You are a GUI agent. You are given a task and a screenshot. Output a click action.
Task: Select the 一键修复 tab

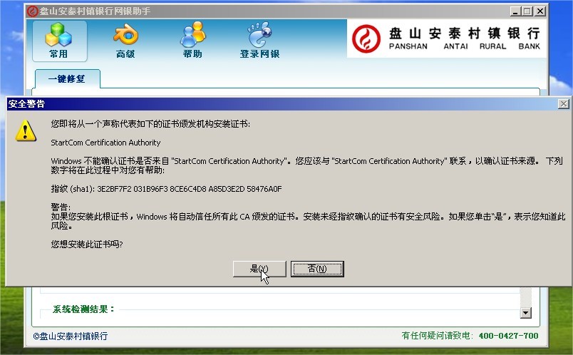tap(67, 79)
